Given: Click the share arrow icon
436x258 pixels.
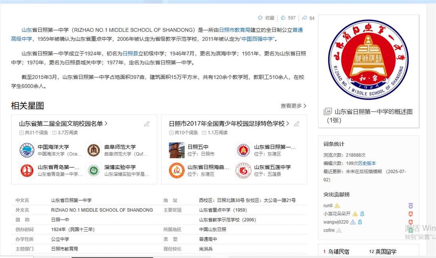Looking at the screenshot, I should [x=304, y=18].
